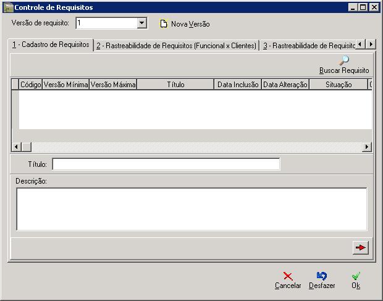Click the grid horizontal scrollbar thumb
The image size is (383, 301).
(x=27, y=147)
